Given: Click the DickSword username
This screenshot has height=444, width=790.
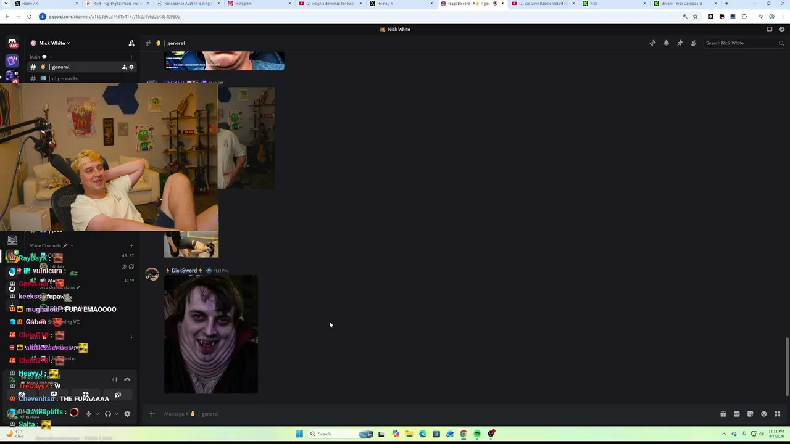Looking at the screenshot, I should 184,271.
